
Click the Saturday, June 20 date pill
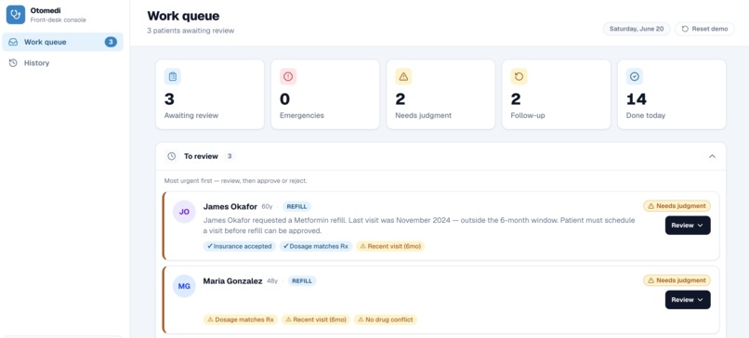point(637,29)
